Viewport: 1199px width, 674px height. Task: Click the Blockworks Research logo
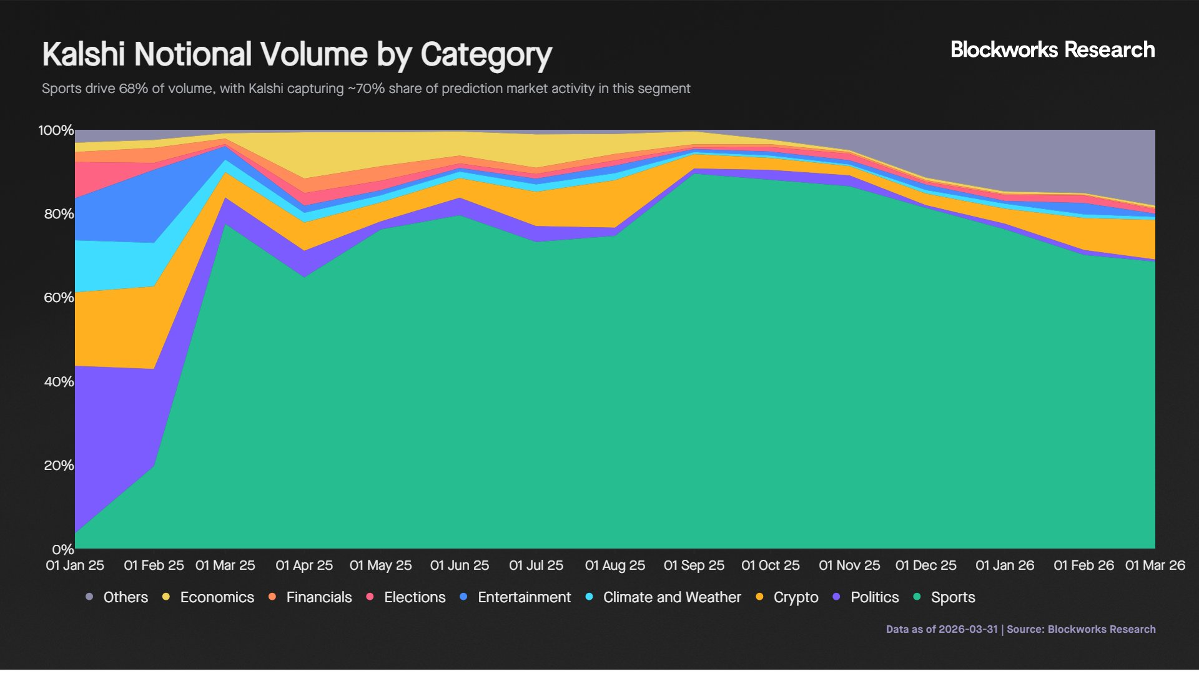1052,50
